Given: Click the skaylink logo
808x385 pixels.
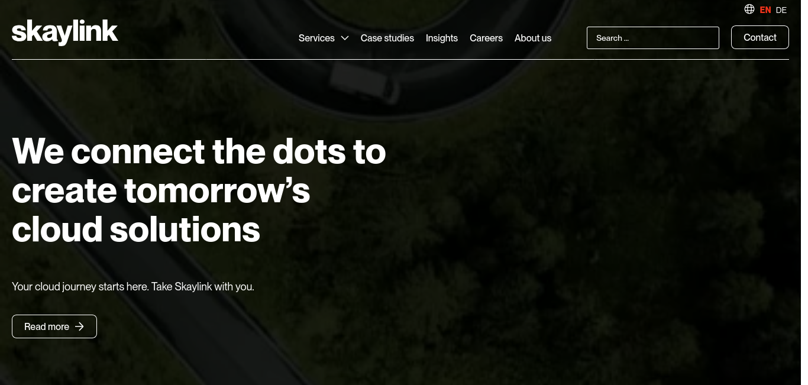Looking at the screenshot, I should [65, 33].
